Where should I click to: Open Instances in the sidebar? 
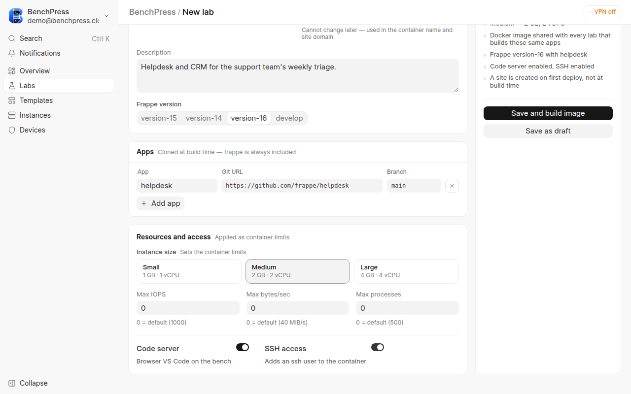click(59, 115)
